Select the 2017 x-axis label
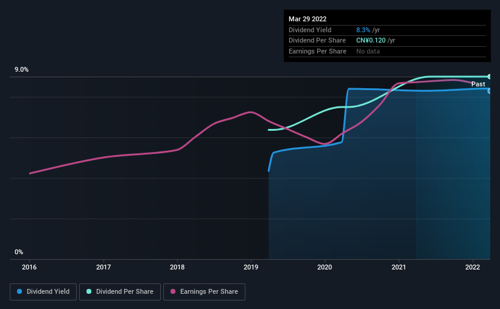 104,267
